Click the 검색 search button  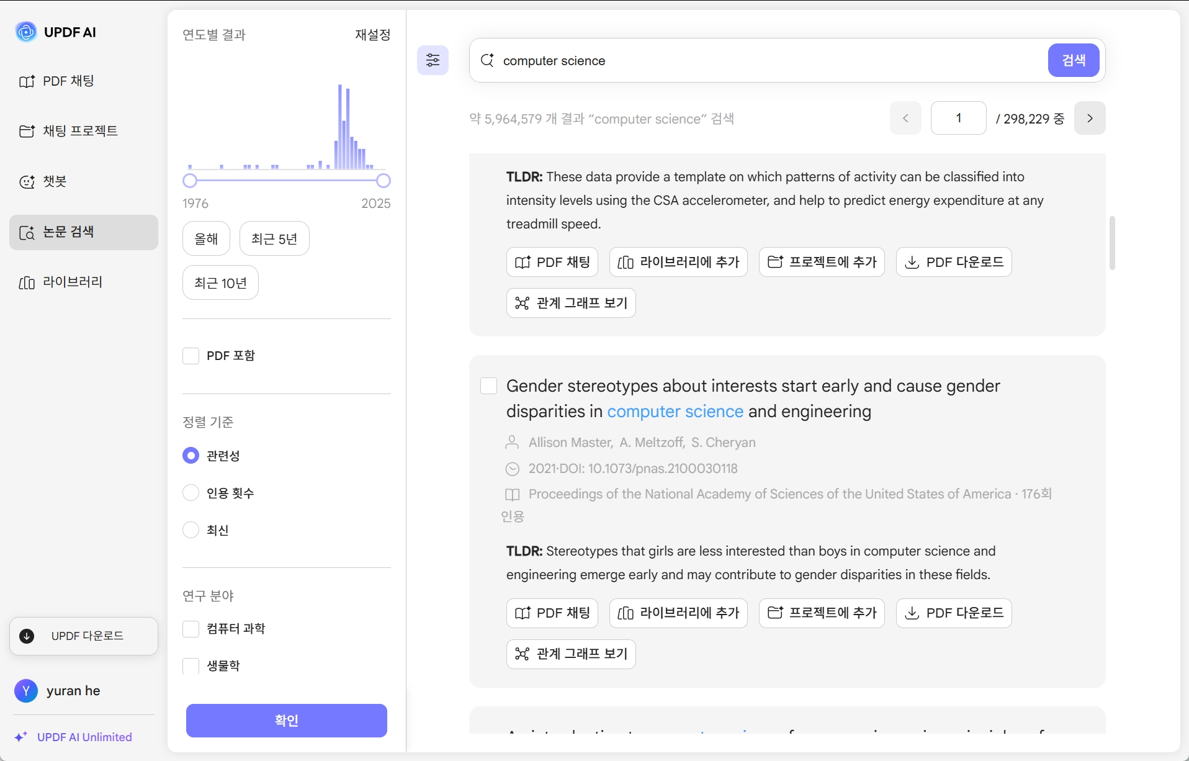(1074, 60)
